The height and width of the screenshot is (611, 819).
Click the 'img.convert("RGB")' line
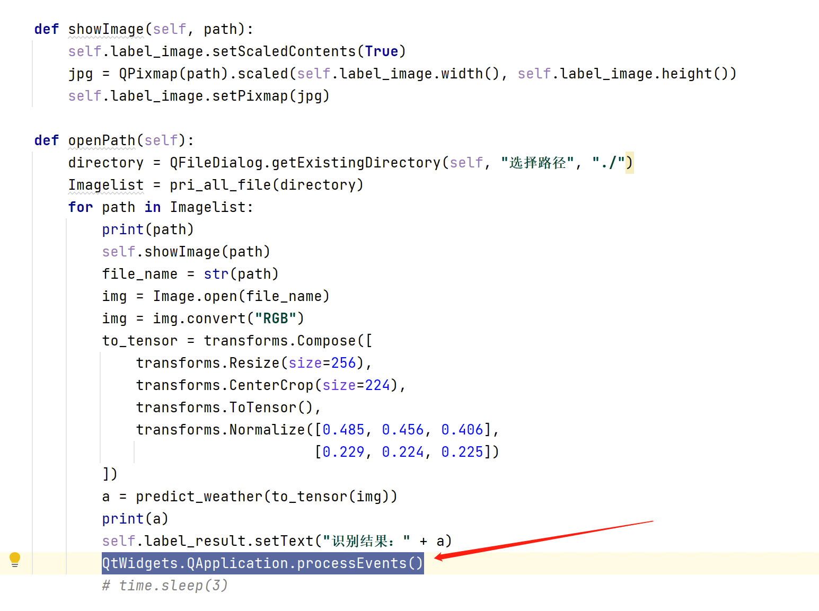coord(203,318)
